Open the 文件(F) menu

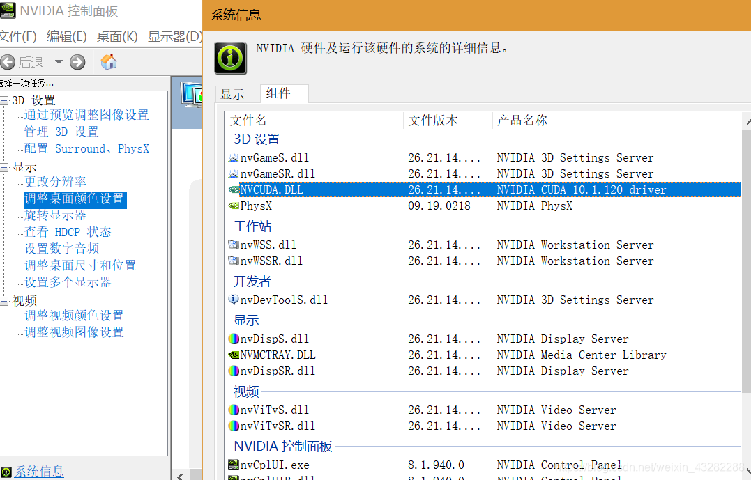click(17, 37)
